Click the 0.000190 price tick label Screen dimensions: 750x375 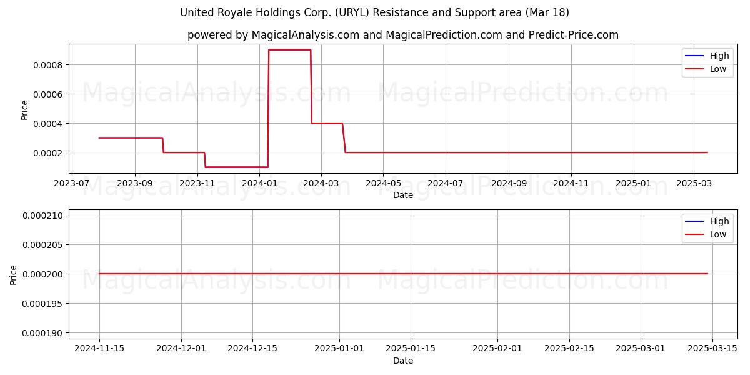click(x=44, y=333)
